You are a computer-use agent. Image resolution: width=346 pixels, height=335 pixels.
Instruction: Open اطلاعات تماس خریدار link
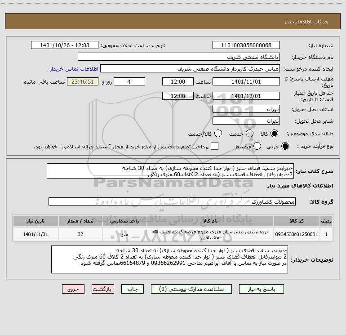[74, 69]
